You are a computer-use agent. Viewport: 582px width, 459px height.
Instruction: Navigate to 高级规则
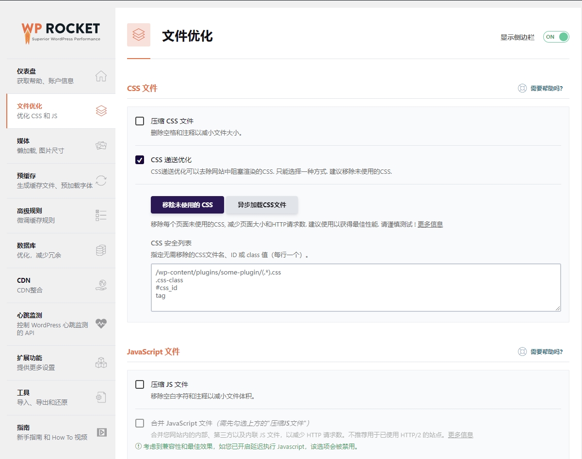click(x=61, y=215)
